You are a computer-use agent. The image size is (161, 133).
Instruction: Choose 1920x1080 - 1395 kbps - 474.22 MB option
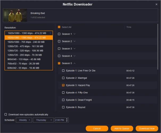(29, 38)
